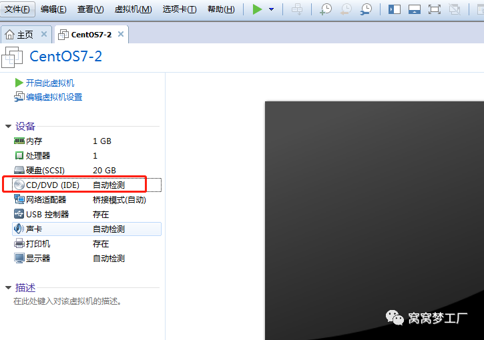
Task: Click the printer icon
Action: click(19, 243)
